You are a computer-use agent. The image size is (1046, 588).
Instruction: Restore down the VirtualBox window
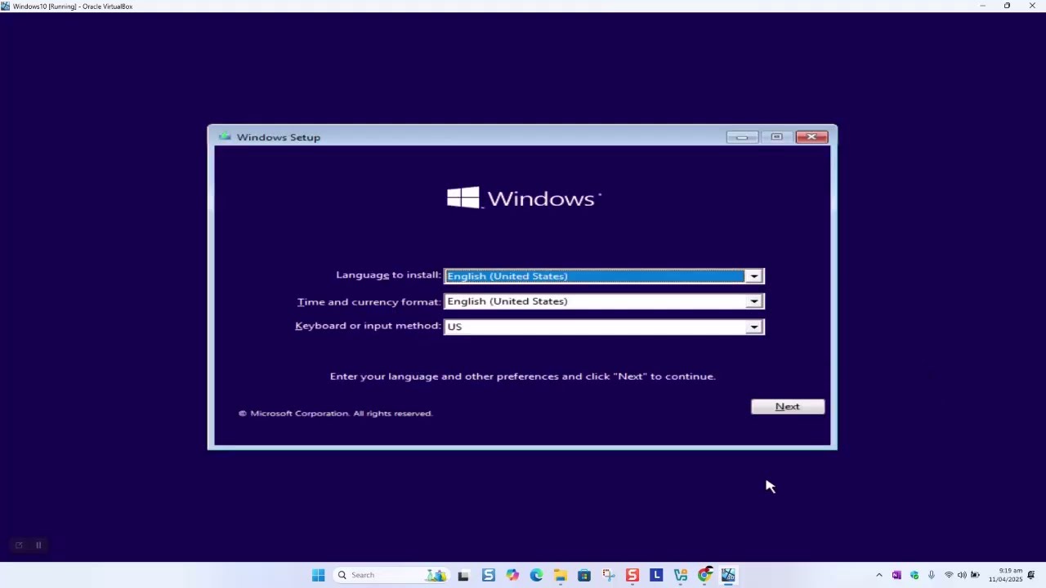pos(1007,6)
